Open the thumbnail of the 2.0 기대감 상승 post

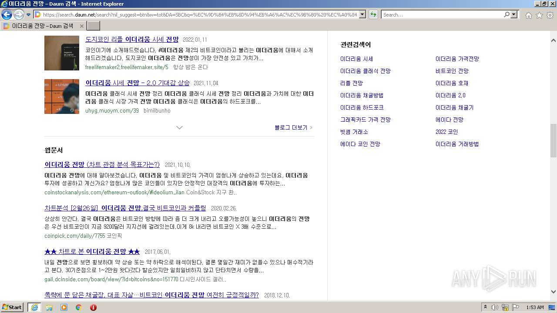(x=62, y=97)
